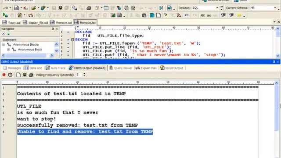The height and width of the screenshot is (158, 281).
Task: Click the red X cancel icon
Action: click(x=25, y=8)
